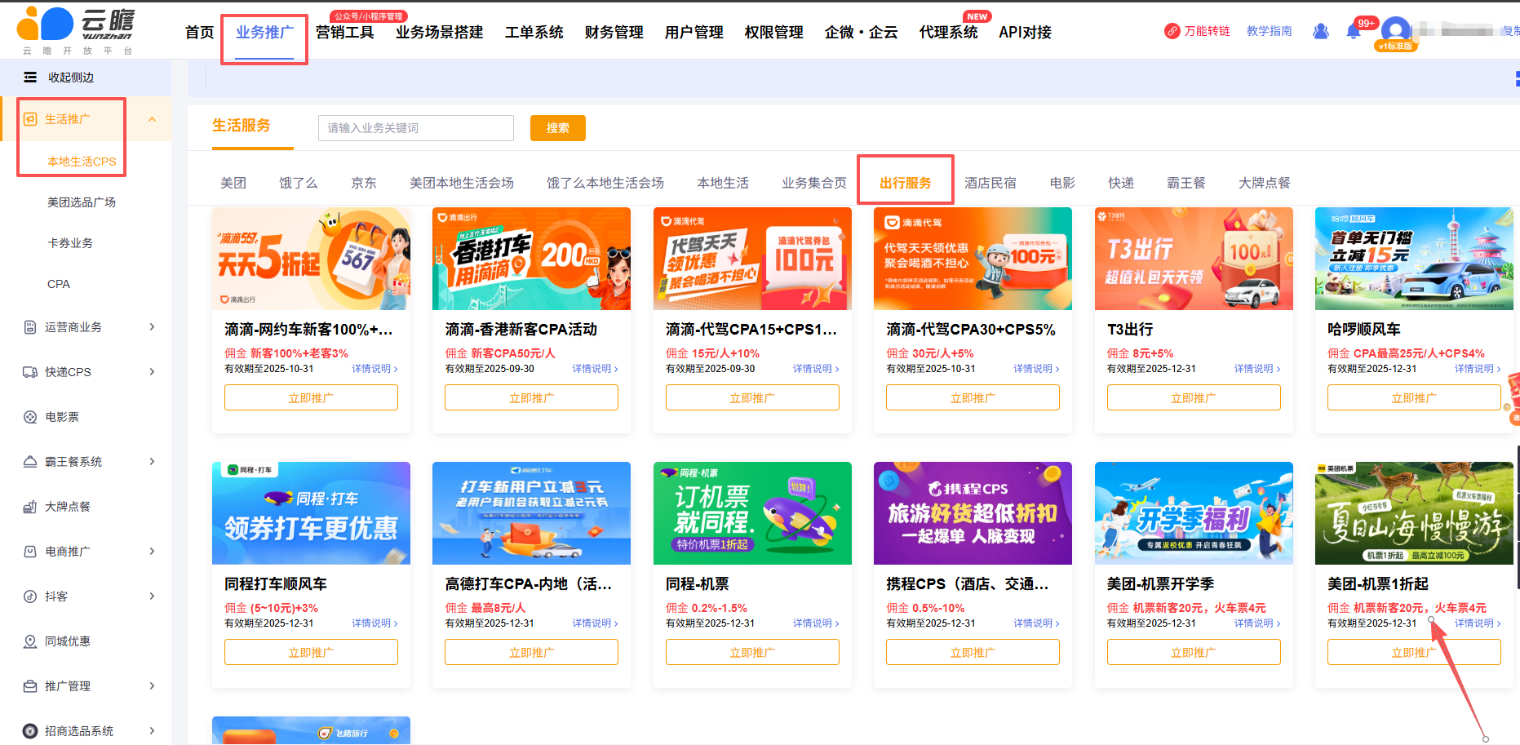1520x745 pixels.
Task: Click the 收起侧边 label
Action: 71,78
